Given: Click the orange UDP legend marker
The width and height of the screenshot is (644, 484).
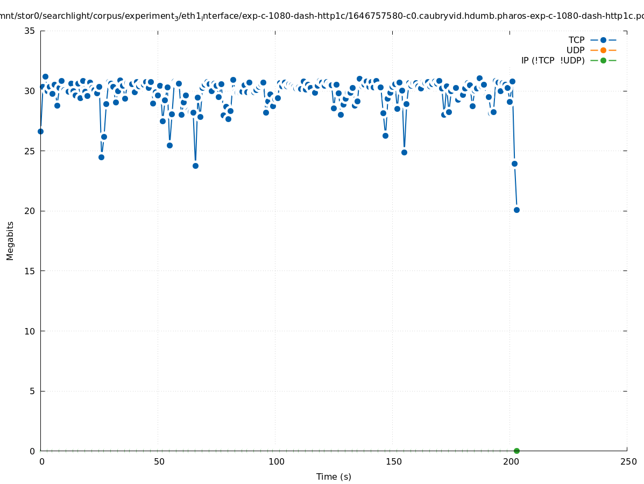Looking at the screenshot, I should tap(603, 50).
